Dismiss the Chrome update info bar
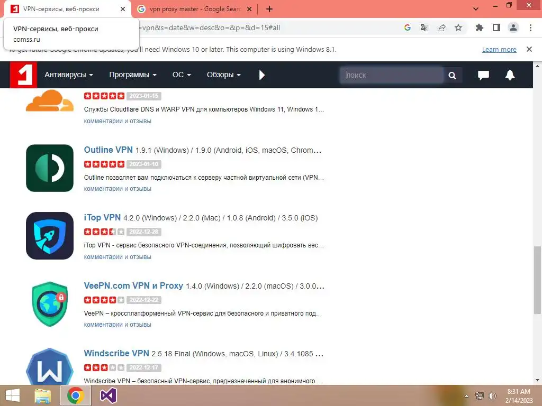 click(x=529, y=49)
